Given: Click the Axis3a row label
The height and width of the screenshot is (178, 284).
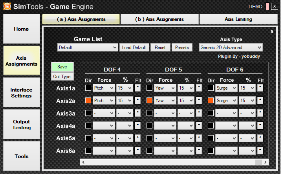Looking at the screenshot, I should coord(66,113).
